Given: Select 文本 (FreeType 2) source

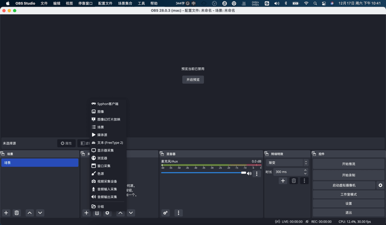Looking at the screenshot, I should coord(108,142).
